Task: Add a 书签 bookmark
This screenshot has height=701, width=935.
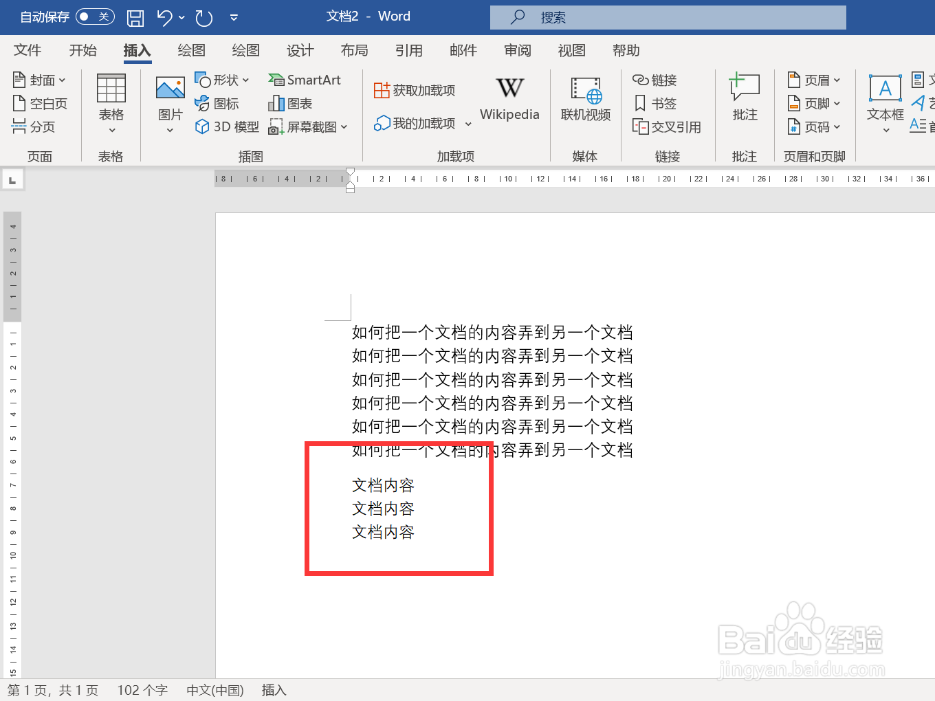Action: 654,104
